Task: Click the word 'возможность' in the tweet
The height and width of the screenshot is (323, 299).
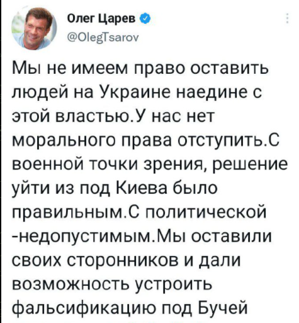Action: pyautogui.click(x=71, y=285)
